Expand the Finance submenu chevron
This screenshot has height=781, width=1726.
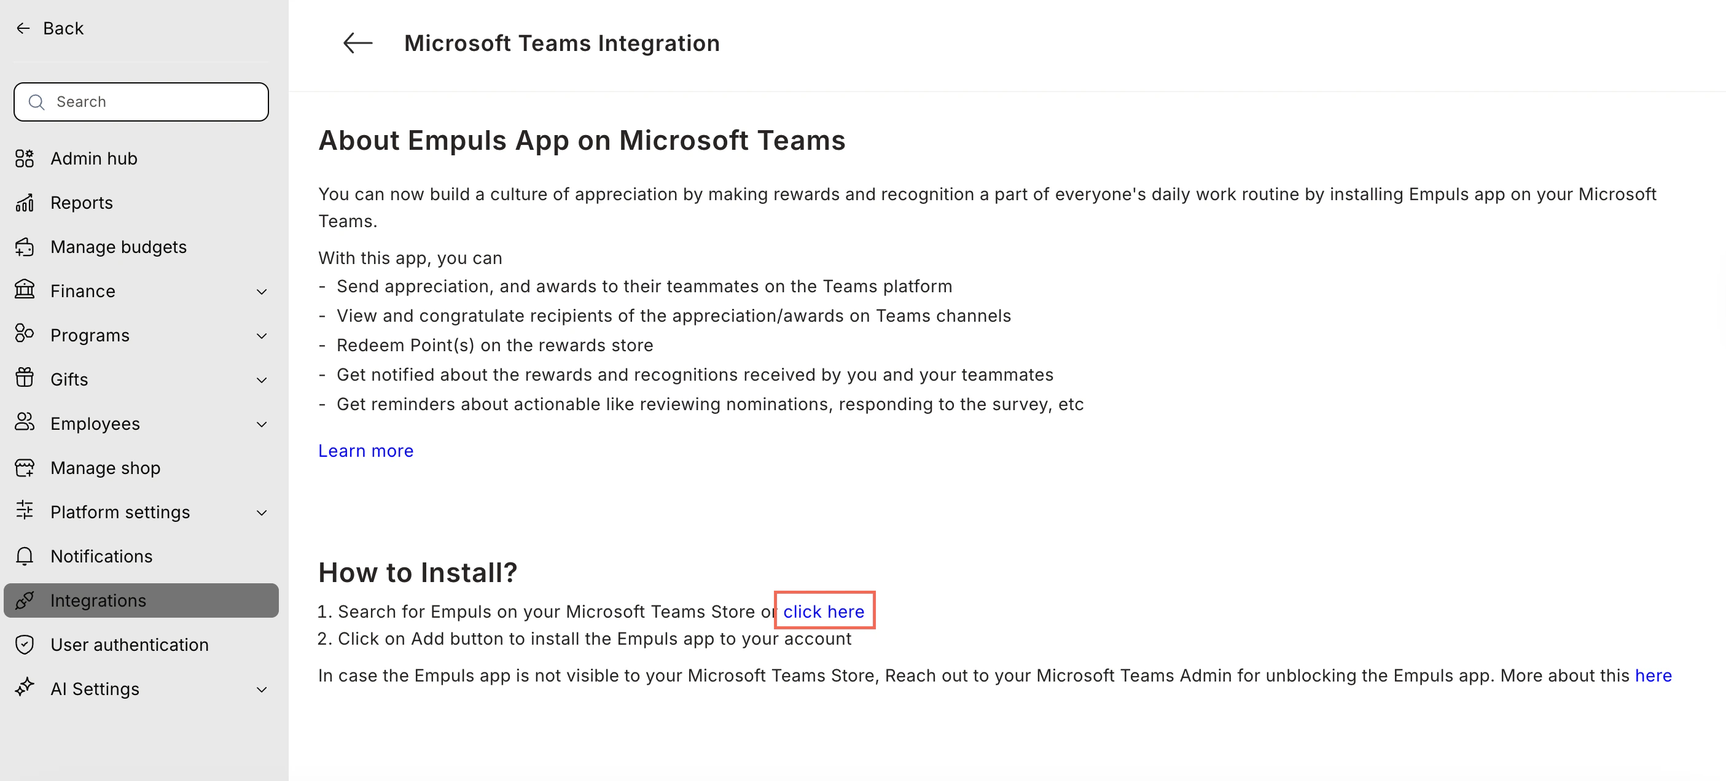point(262,292)
